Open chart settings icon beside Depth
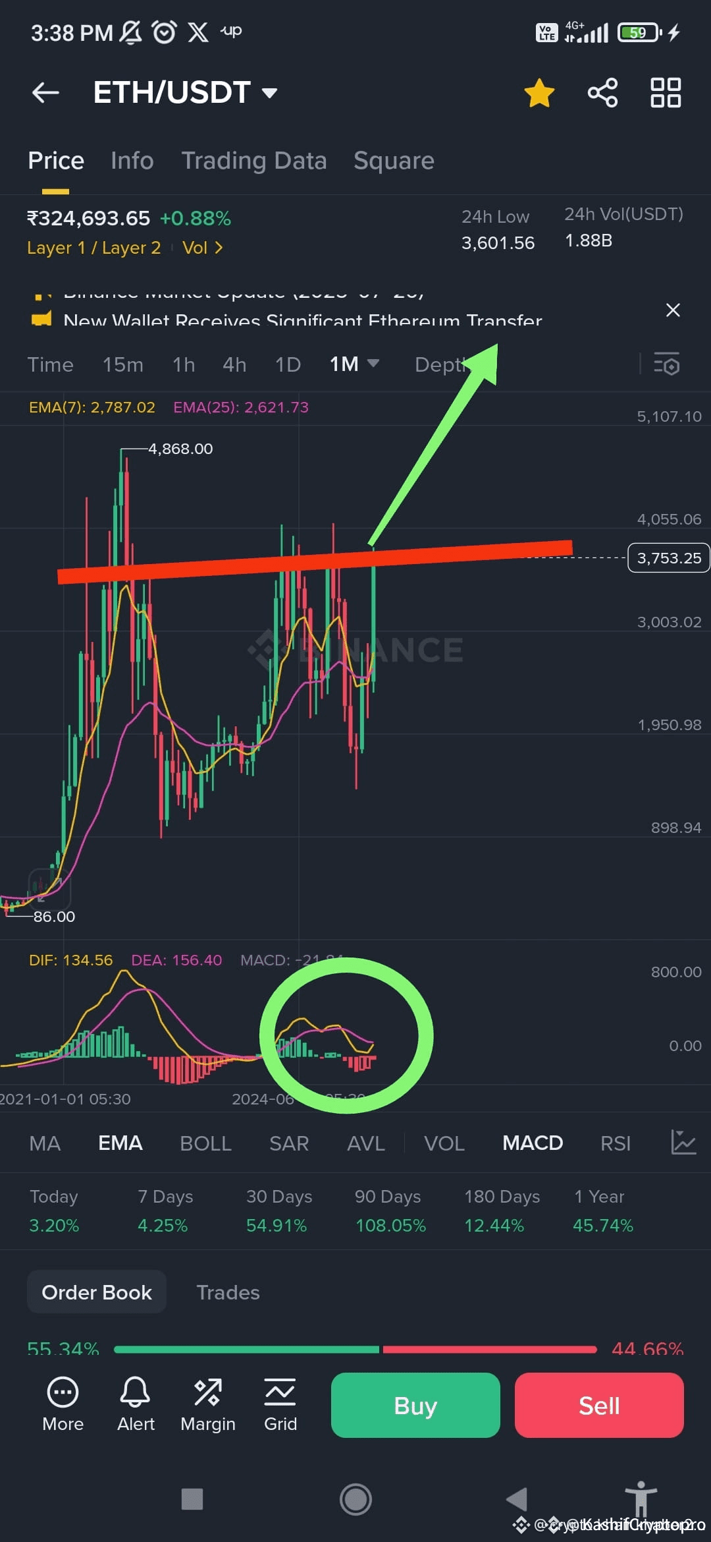The height and width of the screenshot is (1542, 711). 666,364
